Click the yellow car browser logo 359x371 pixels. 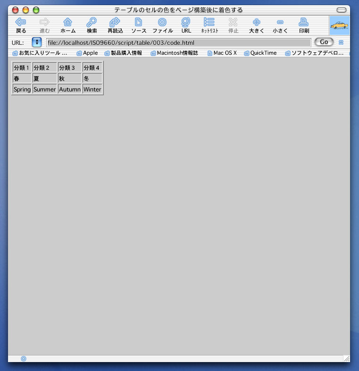(x=339, y=25)
